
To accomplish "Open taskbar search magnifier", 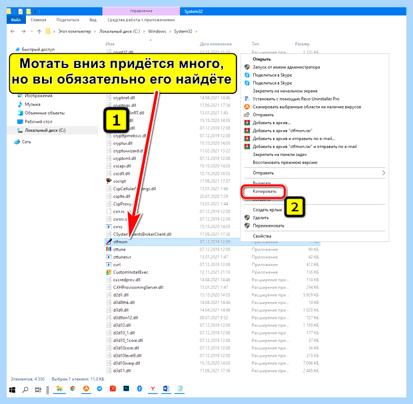I will [x=25, y=389].
